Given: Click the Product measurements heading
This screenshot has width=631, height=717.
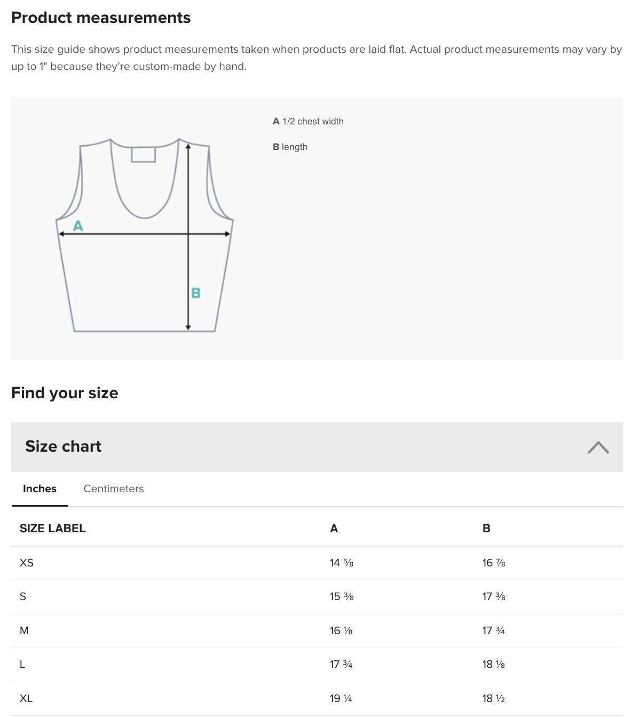Looking at the screenshot, I should click(100, 17).
